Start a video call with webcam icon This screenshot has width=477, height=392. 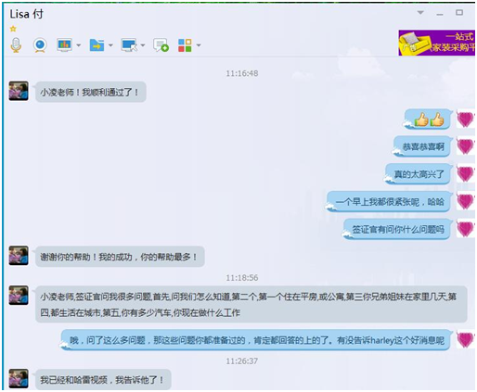click(40, 45)
